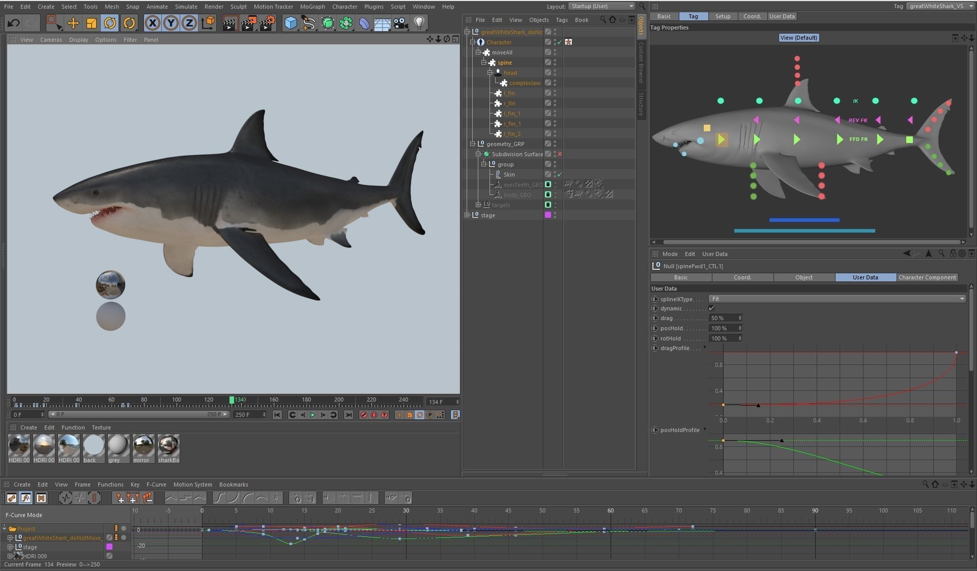Add a Floor environment object
This screenshot has height=571, width=977.
(382, 23)
